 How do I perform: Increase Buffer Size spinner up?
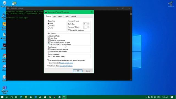pos(88,23)
